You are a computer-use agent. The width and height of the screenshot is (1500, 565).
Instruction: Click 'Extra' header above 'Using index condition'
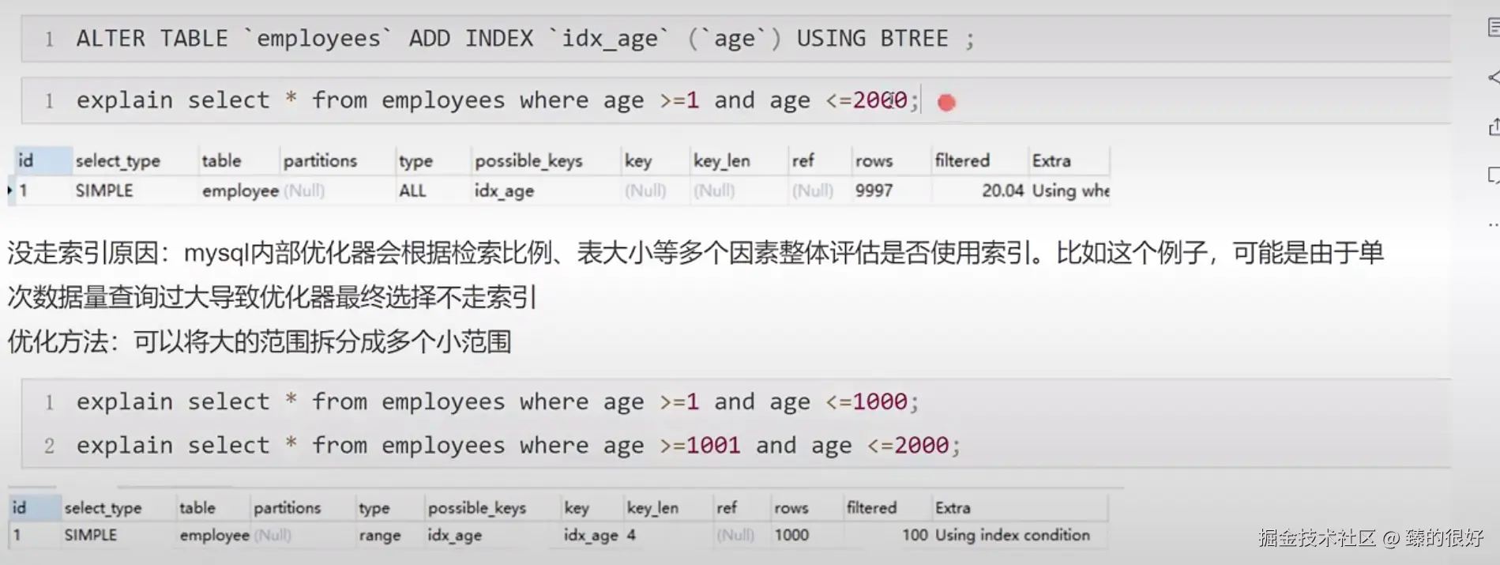click(x=953, y=507)
